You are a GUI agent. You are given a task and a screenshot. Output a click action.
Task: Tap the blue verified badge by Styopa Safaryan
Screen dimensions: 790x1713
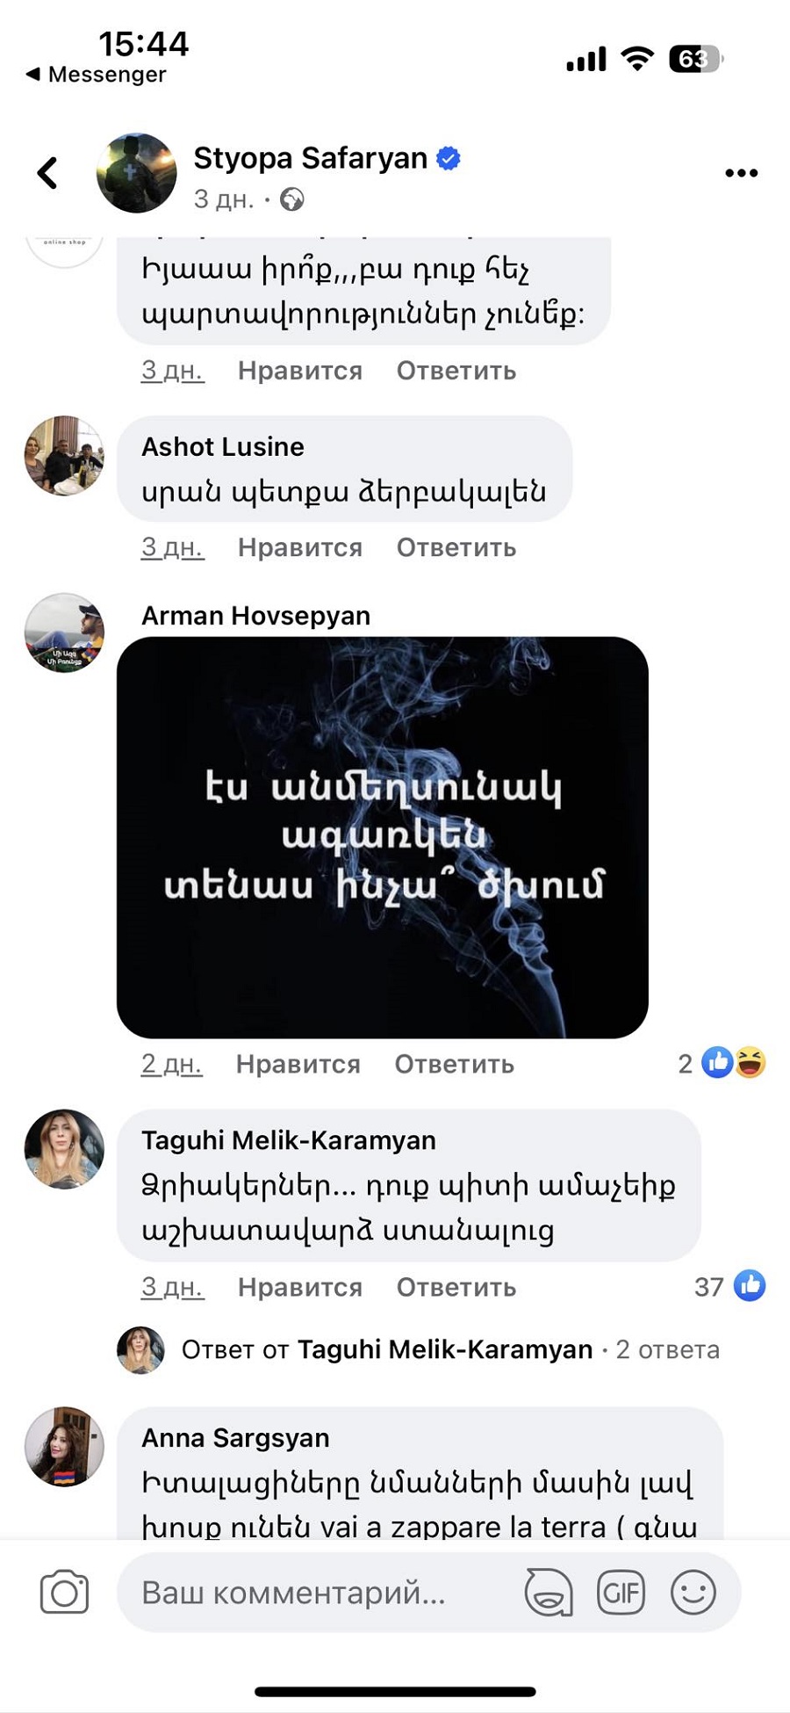pos(449,159)
